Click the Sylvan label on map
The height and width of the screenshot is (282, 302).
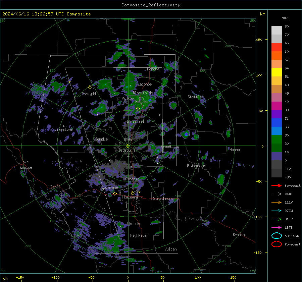pyautogui.click(x=128, y=99)
